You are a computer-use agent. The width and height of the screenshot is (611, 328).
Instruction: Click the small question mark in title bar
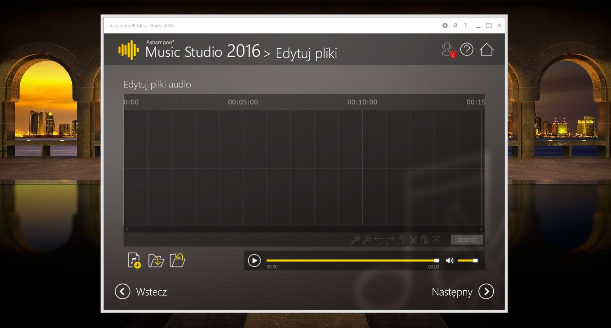465,25
